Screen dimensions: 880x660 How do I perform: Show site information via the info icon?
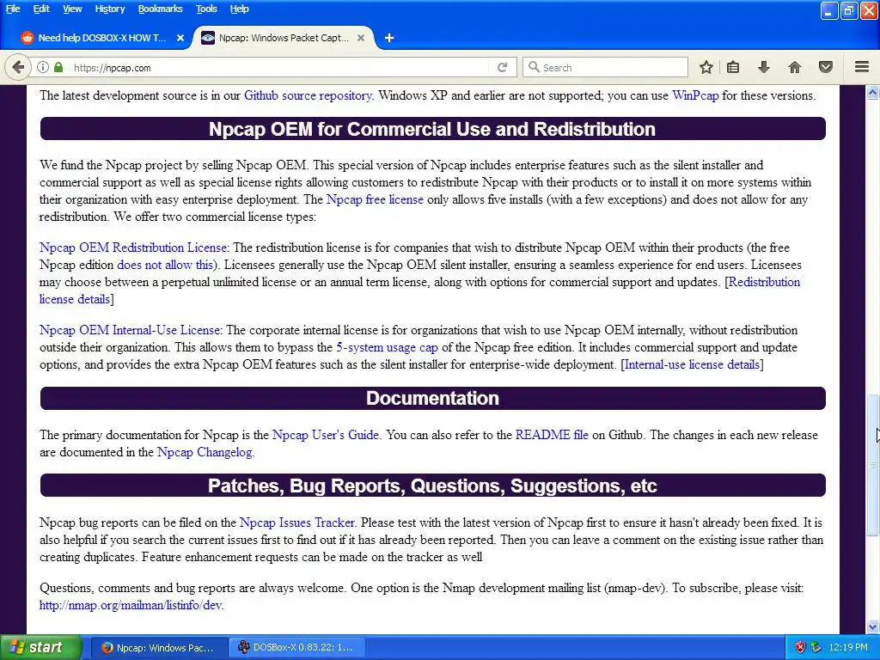click(43, 67)
